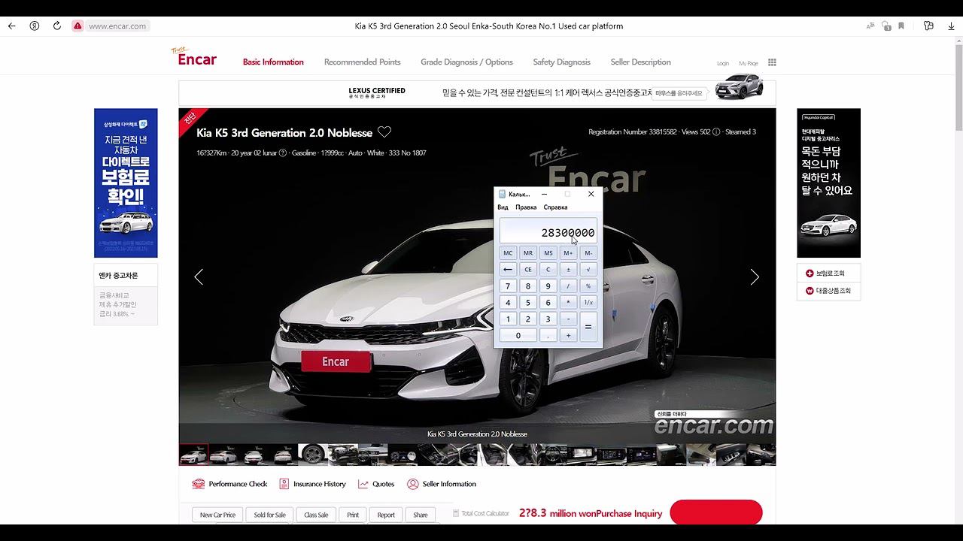Image resolution: width=963 pixels, height=541 pixels.
Task: Click the Login link
Action: point(723,63)
